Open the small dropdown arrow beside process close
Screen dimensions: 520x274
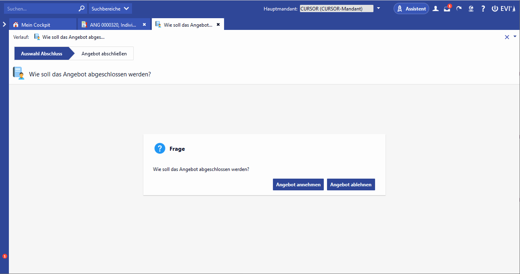coord(515,37)
